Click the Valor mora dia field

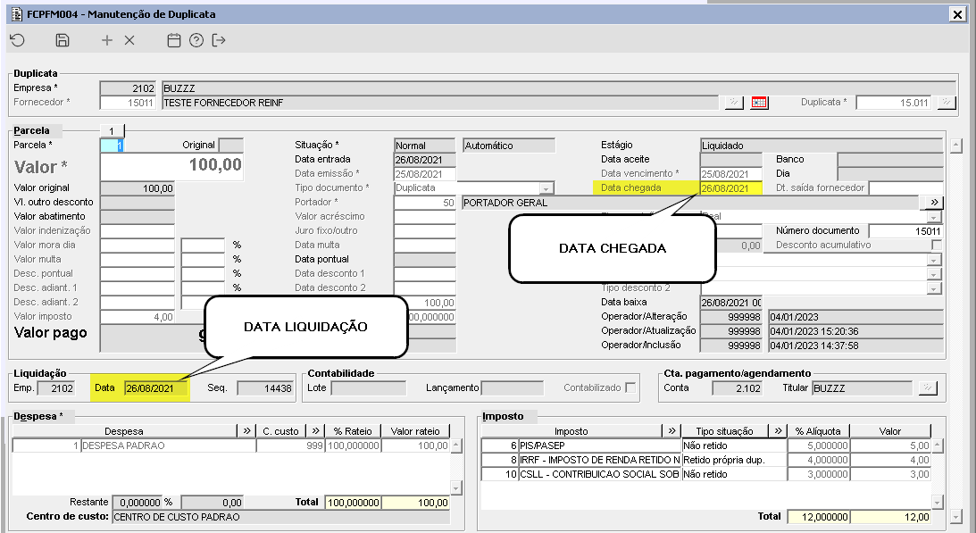pyautogui.click(x=137, y=246)
